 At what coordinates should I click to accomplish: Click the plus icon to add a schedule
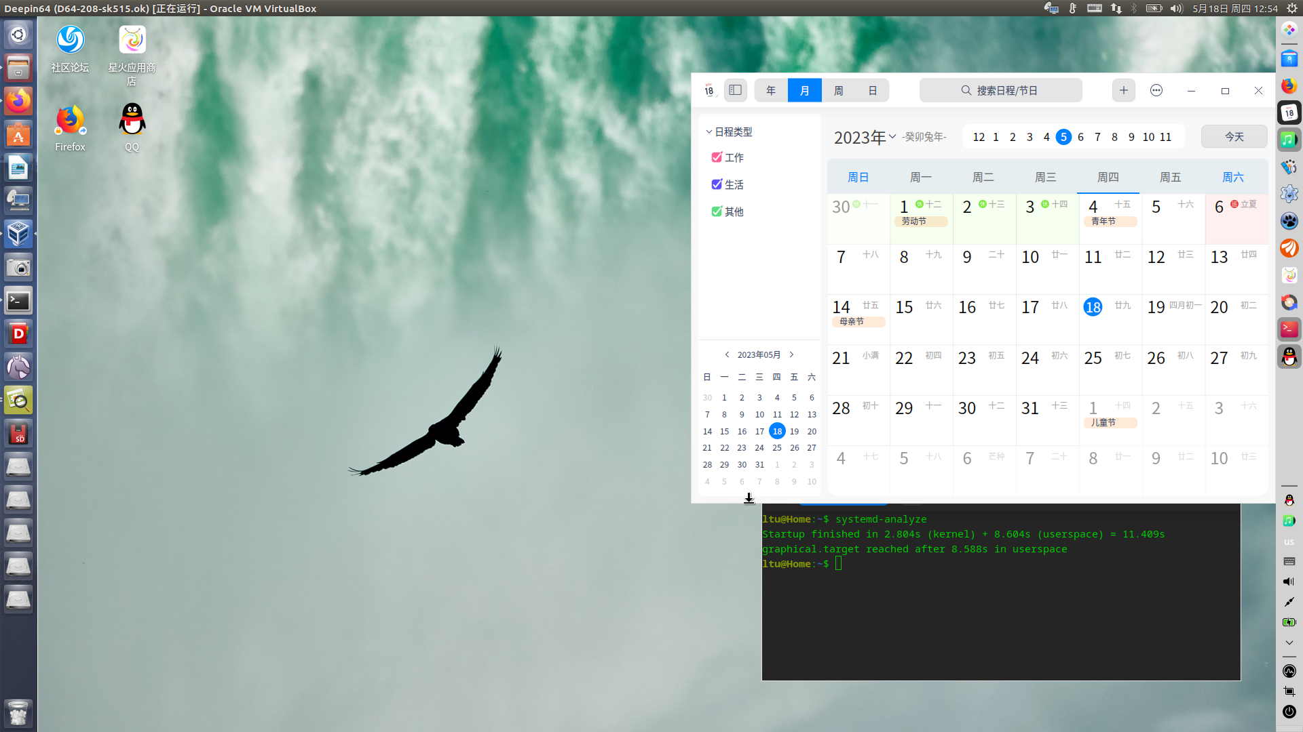pyautogui.click(x=1124, y=90)
